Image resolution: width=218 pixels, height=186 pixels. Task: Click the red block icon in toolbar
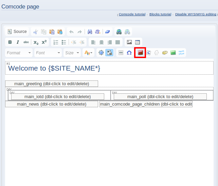point(140,53)
